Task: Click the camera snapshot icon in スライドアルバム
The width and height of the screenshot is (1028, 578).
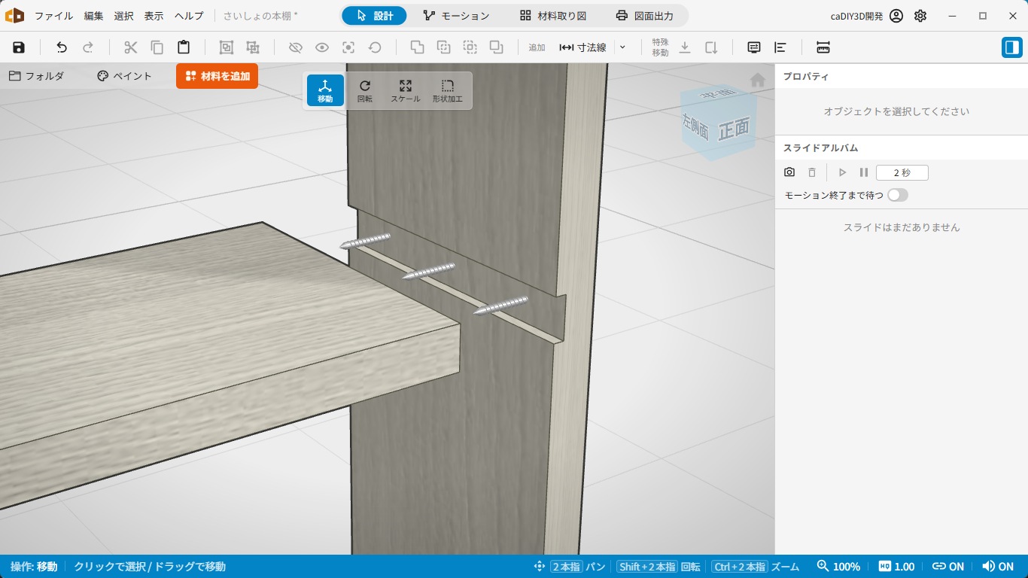Action: (789, 172)
